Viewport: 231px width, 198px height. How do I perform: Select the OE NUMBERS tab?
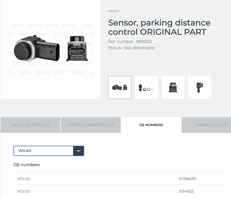click(x=151, y=125)
